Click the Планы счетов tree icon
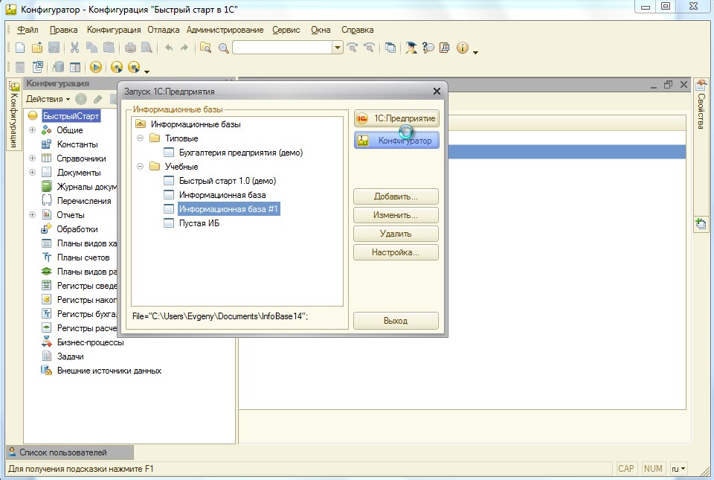This screenshot has height=480, width=714. 46,257
